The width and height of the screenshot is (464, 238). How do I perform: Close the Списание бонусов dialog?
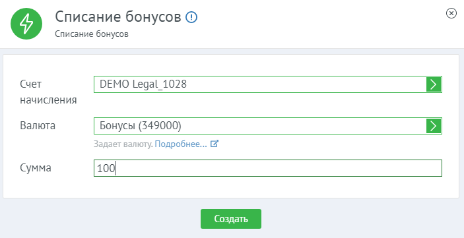(451, 13)
